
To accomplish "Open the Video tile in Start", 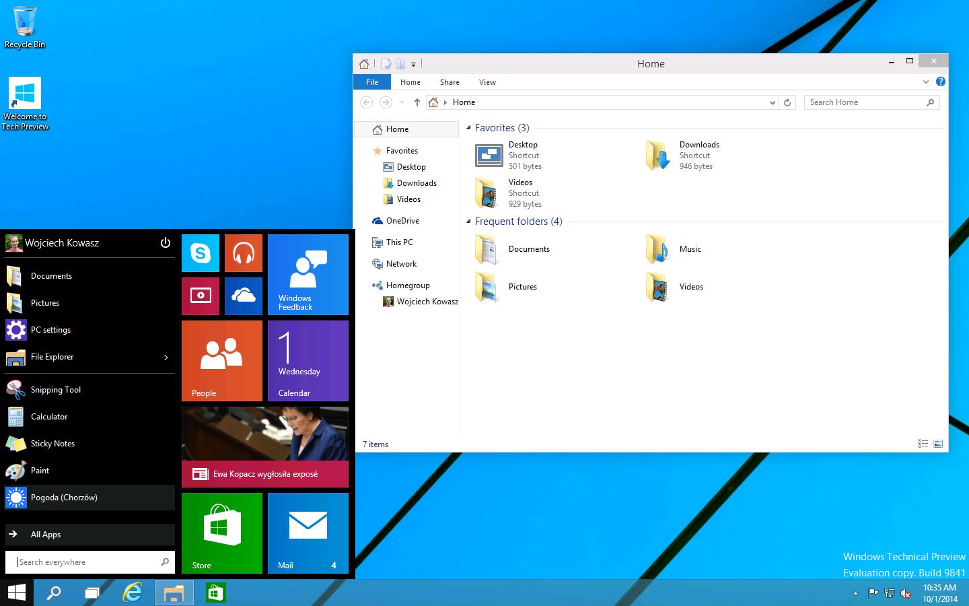I will (x=201, y=296).
